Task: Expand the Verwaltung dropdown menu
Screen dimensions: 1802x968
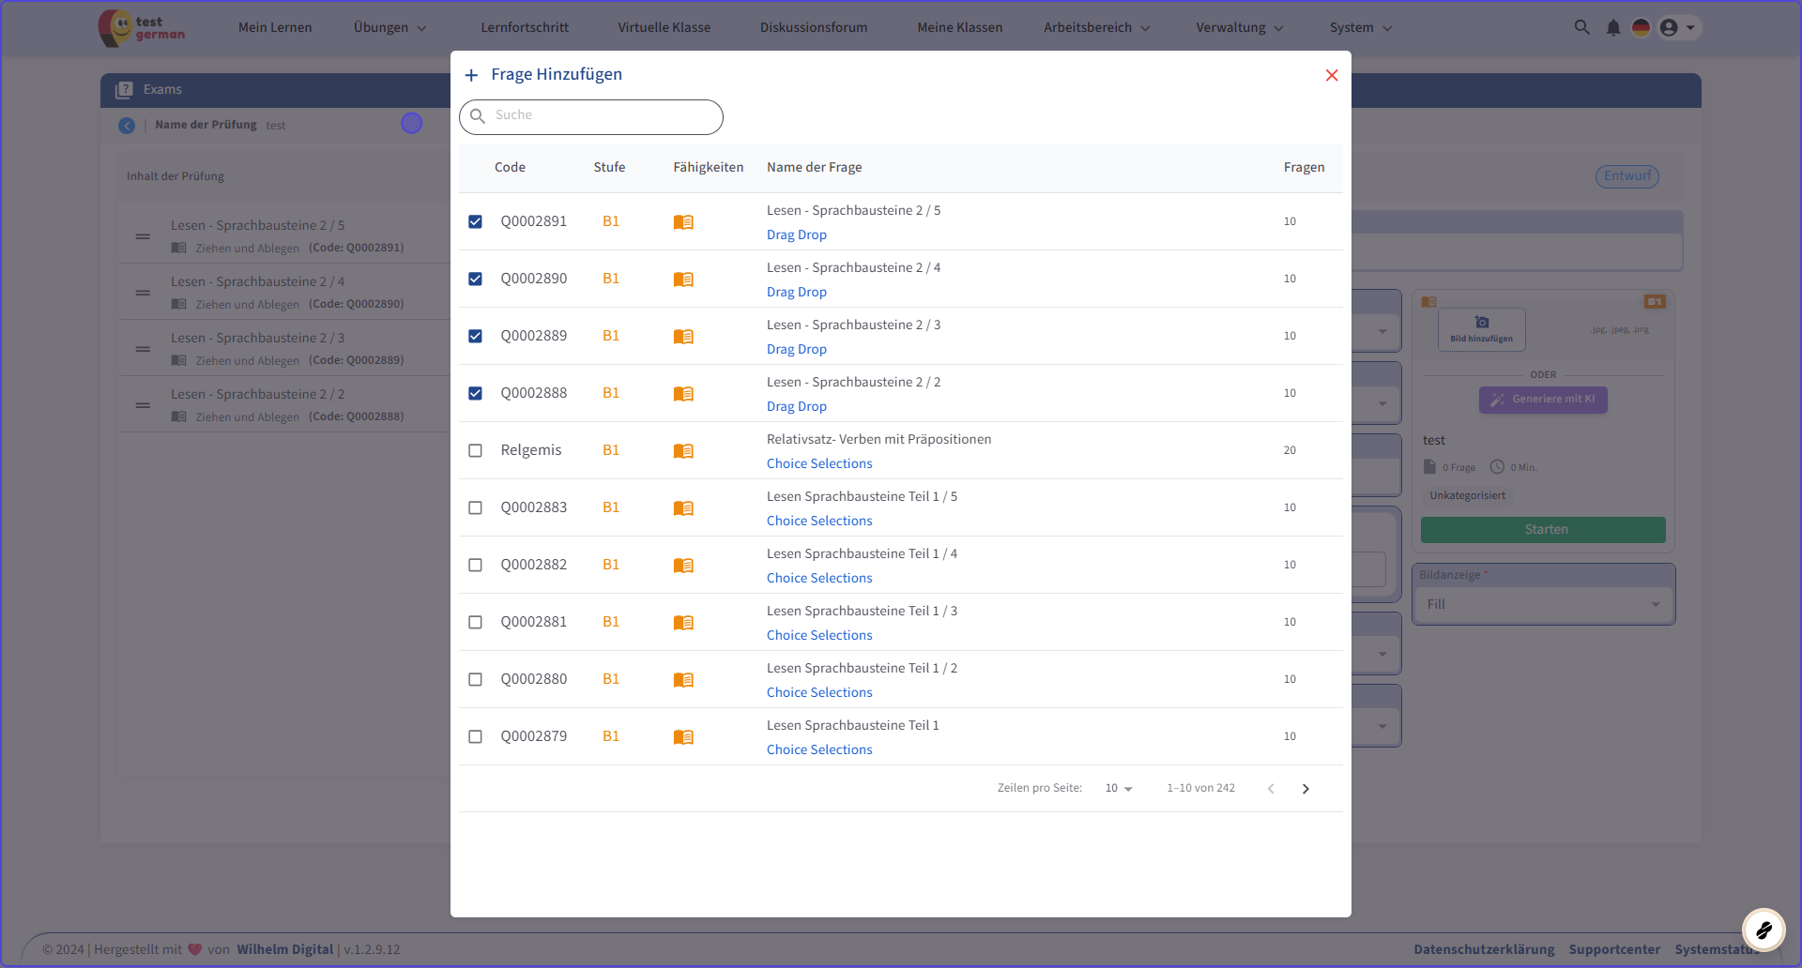Action: coord(1239,27)
